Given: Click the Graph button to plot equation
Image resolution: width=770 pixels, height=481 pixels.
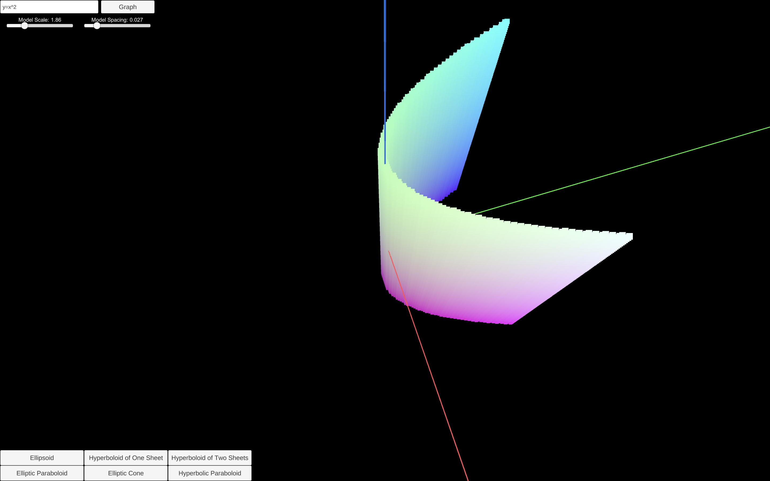Looking at the screenshot, I should (127, 7).
